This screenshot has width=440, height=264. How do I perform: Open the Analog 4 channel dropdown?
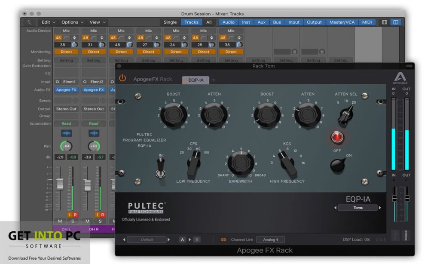point(271,239)
